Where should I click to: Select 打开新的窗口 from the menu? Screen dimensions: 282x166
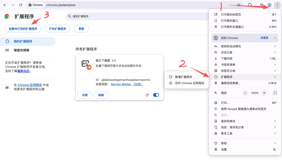[245, 21]
